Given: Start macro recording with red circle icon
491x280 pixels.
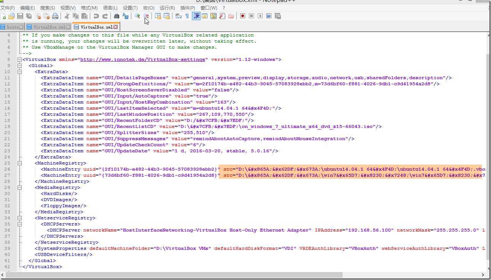Looking at the screenshot, I should pos(242,16).
